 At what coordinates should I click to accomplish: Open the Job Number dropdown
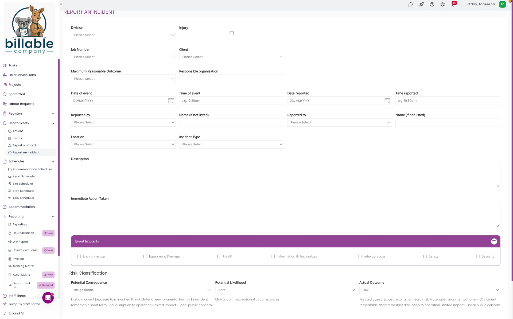123,57
